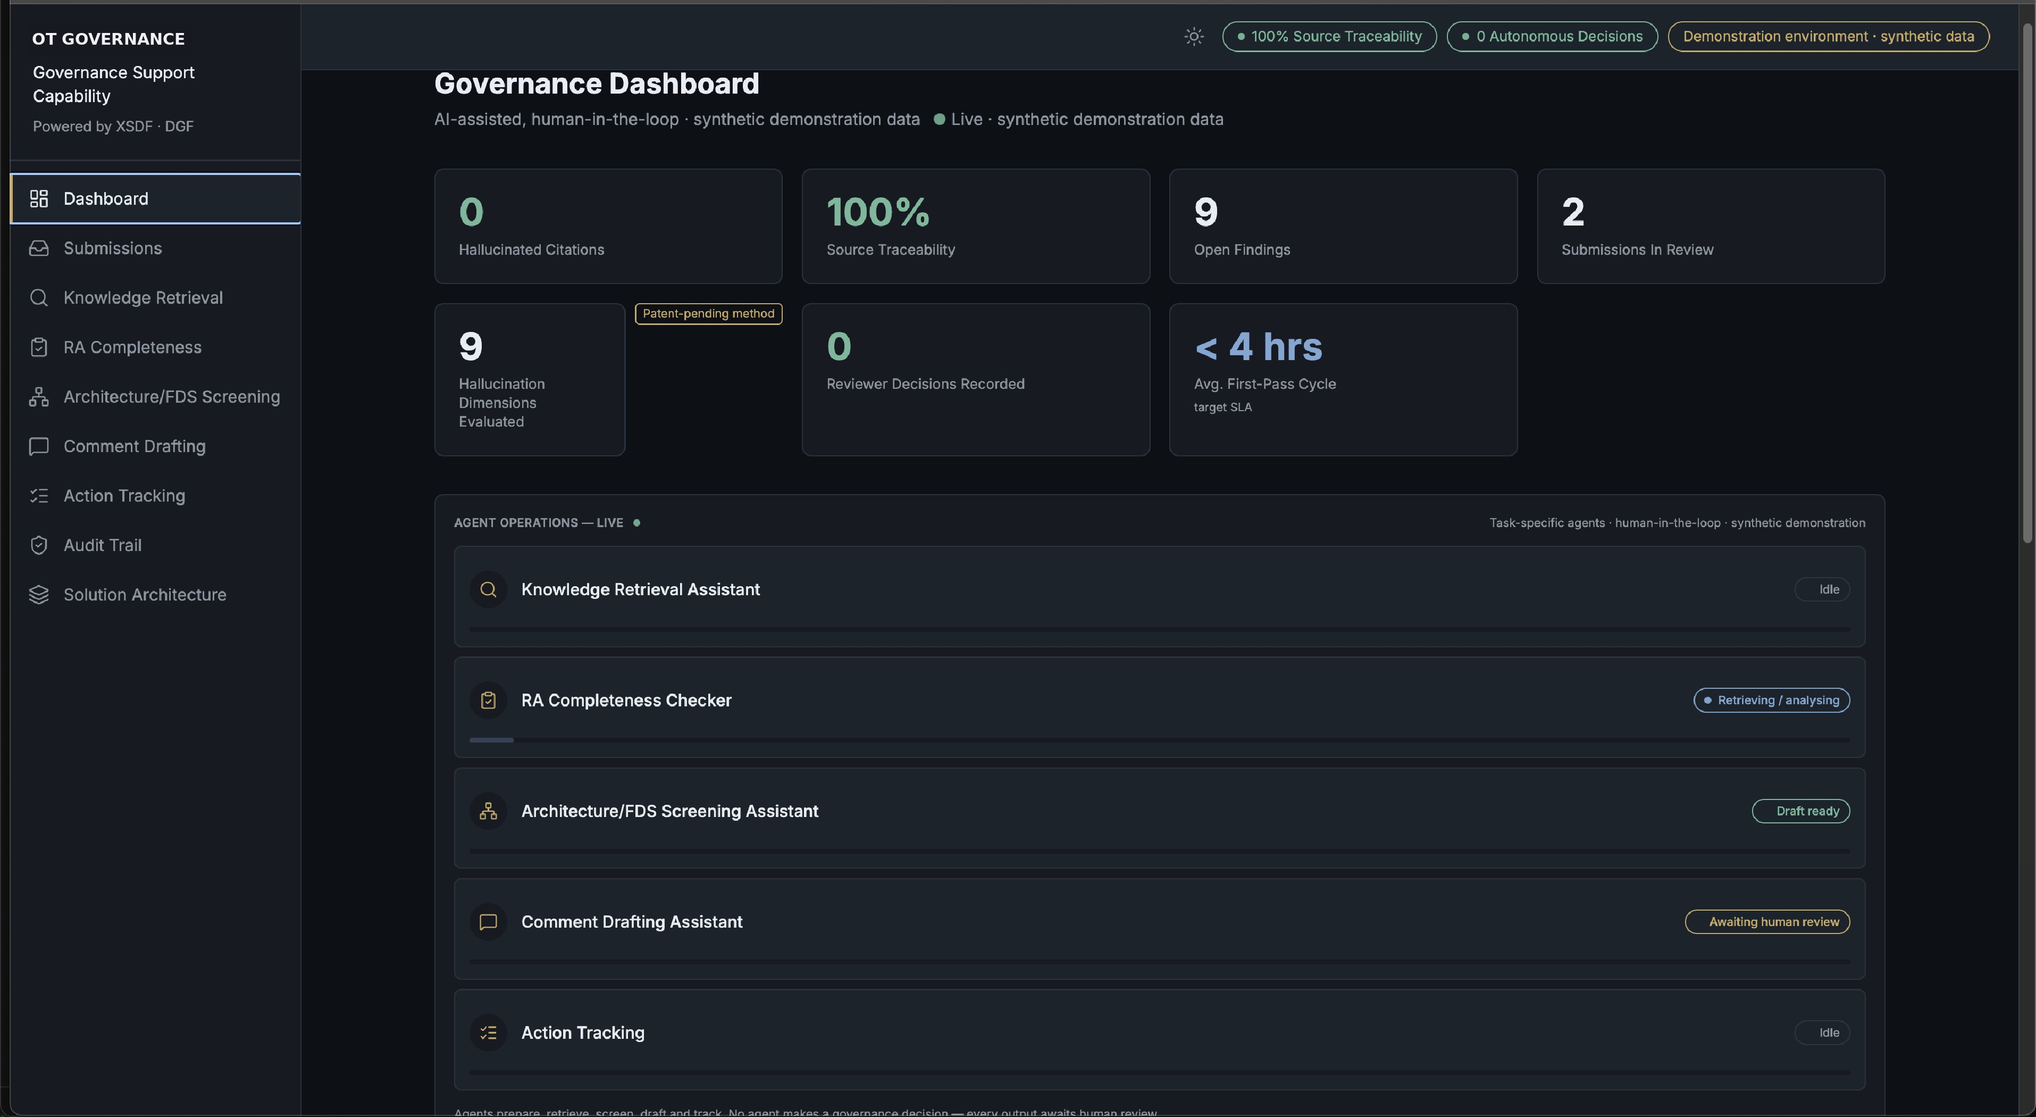The width and height of the screenshot is (2036, 1117).
Task: Click the Awaiting human review badge
Action: coord(1767,922)
